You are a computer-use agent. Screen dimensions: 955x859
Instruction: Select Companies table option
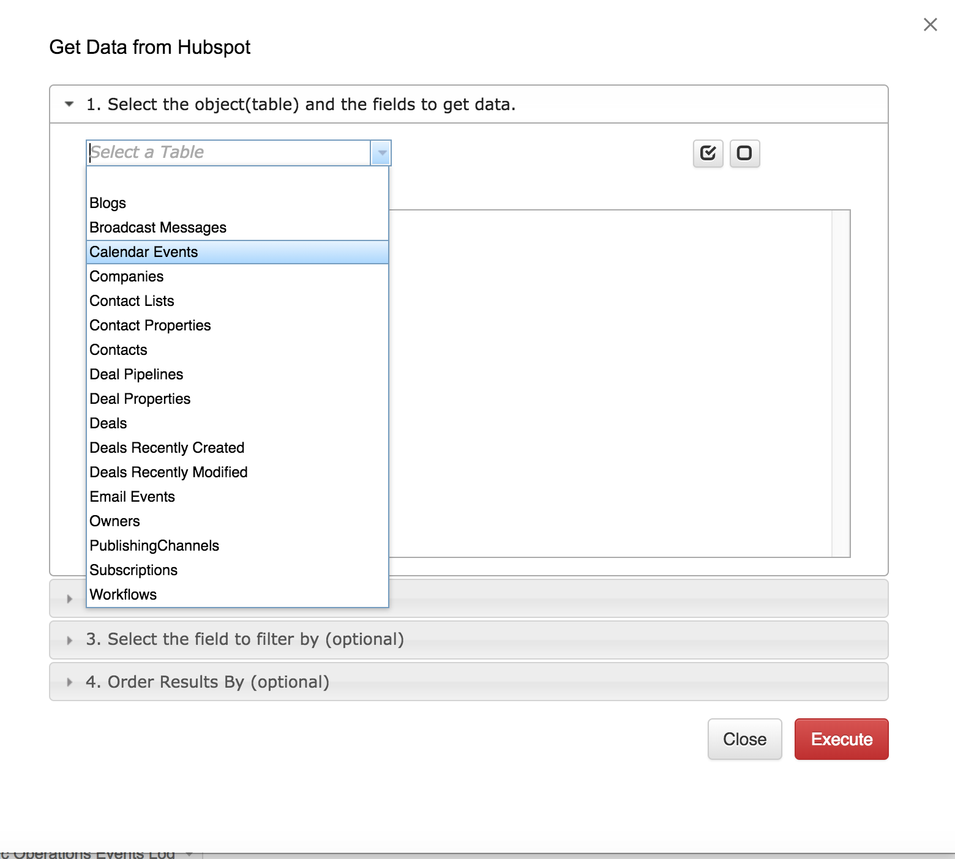127,277
